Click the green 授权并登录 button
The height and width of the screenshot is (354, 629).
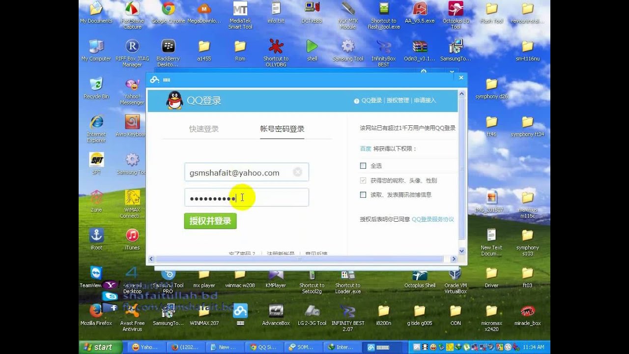click(x=210, y=221)
